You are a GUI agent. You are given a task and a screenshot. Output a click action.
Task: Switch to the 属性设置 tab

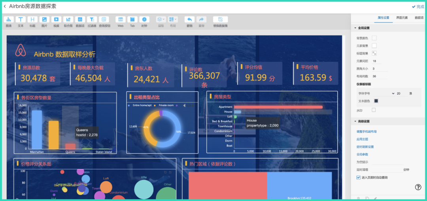[x=383, y=18]
